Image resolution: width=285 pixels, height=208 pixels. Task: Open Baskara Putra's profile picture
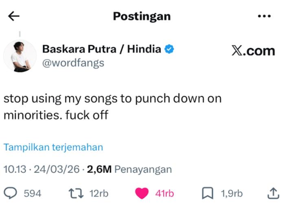20,56
